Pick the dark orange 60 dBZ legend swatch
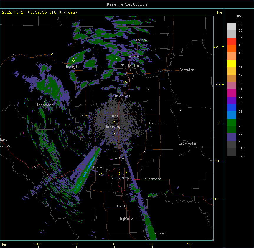 point(232,49)
